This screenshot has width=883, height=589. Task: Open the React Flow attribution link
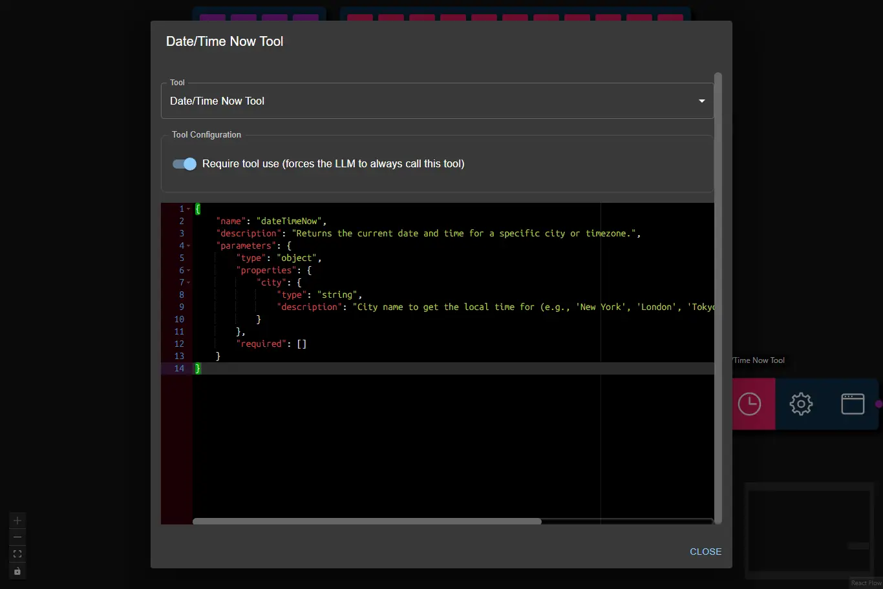click(x=866, y=583)
